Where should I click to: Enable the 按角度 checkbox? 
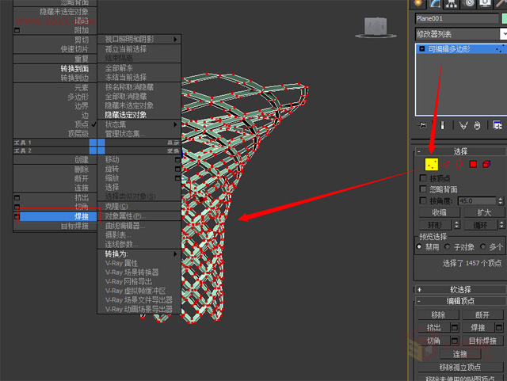[423, 201]
